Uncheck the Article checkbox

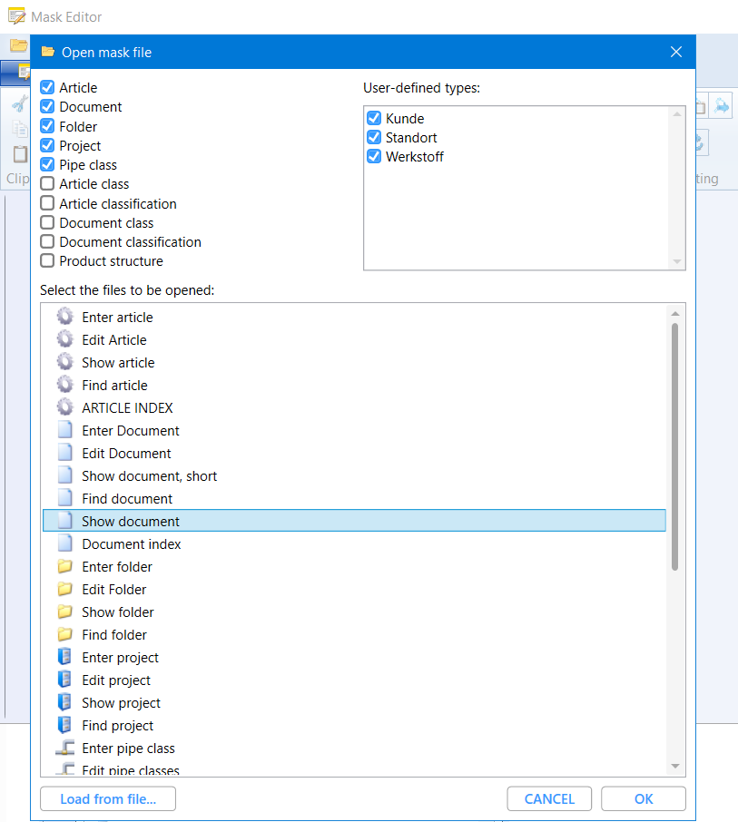[x=47, y=88]
